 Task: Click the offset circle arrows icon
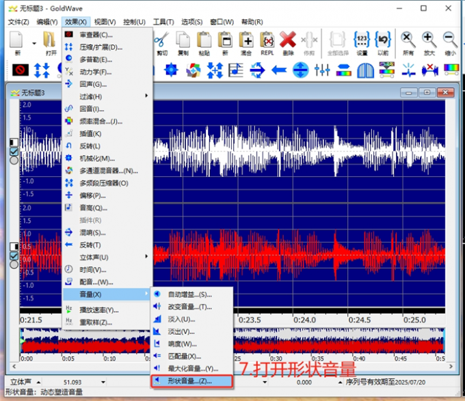tap(300, 70)
